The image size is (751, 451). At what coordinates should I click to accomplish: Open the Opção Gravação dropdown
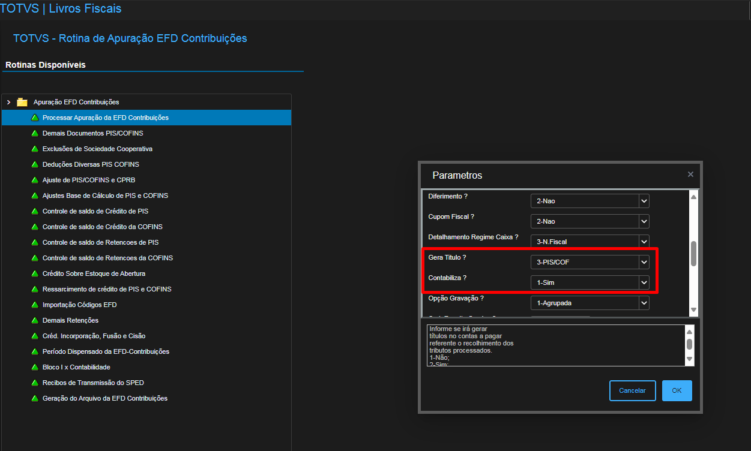644,303
